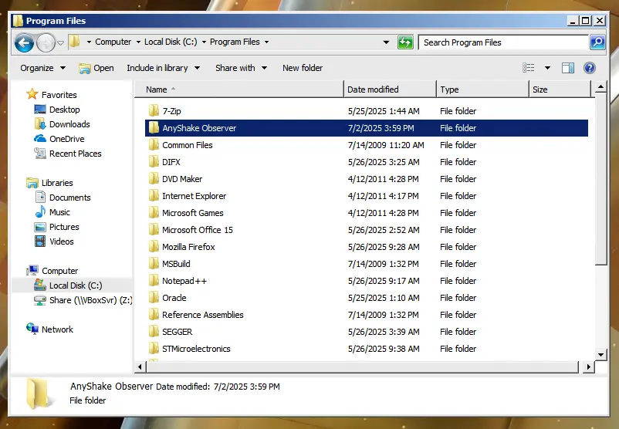Expand the arrow before Local Disk (C:) breadcrumb
Viewport: 619px width, 429px height.
(138, 42)
